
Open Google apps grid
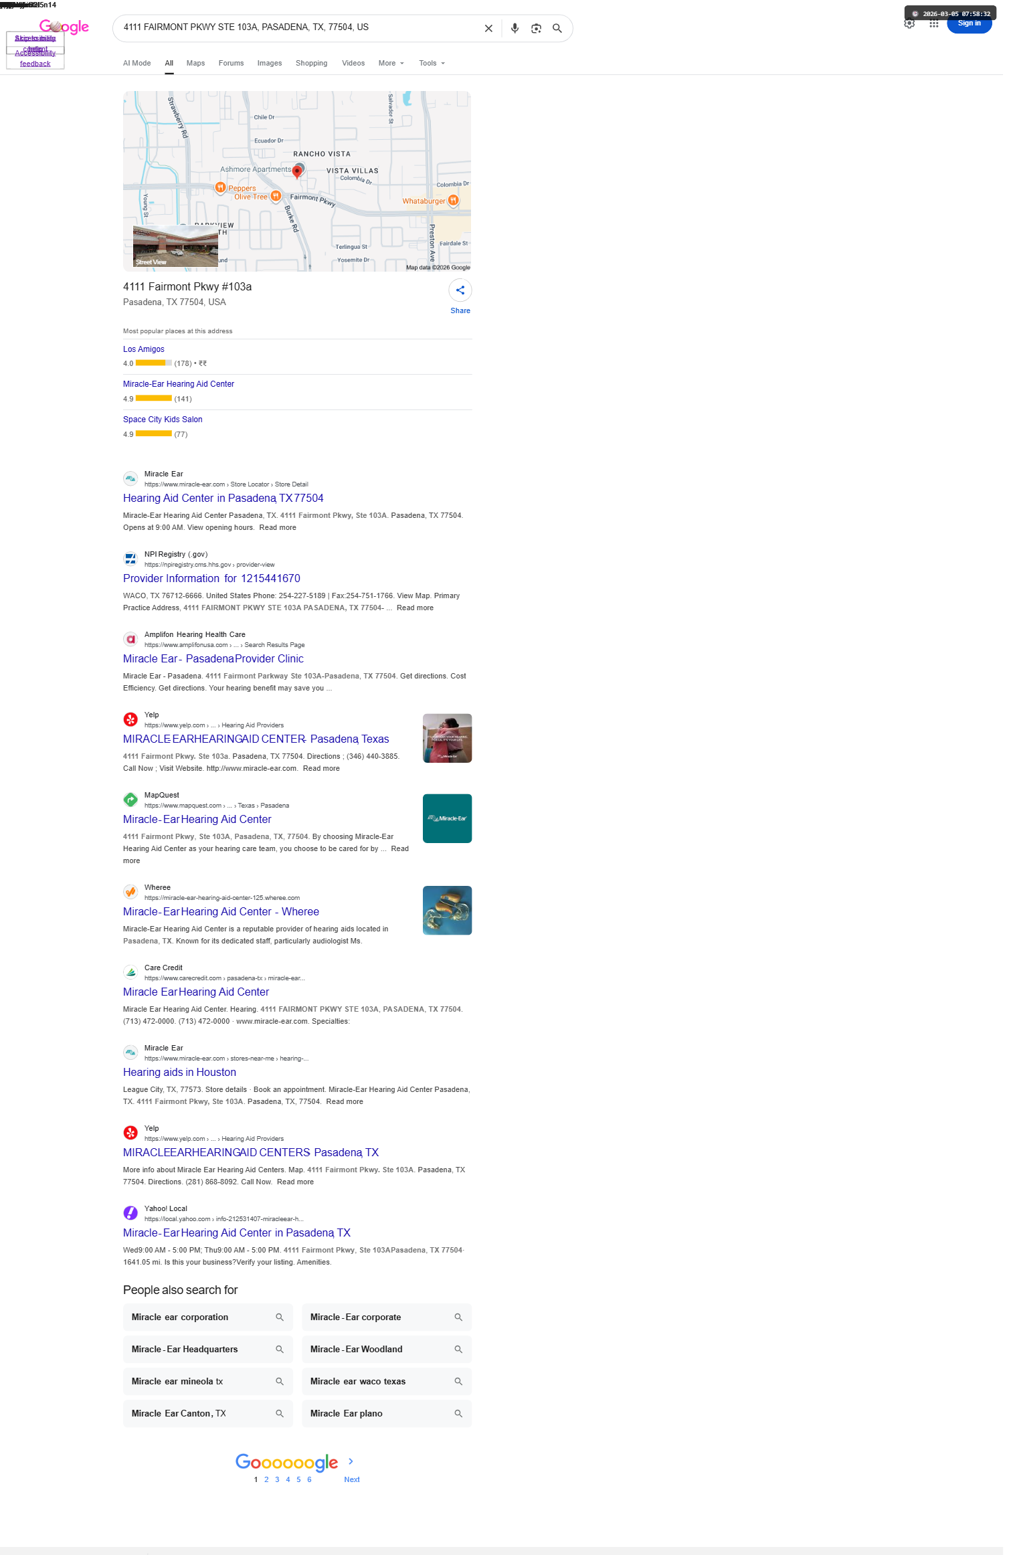pyautogui.click(x=933, y=24)
